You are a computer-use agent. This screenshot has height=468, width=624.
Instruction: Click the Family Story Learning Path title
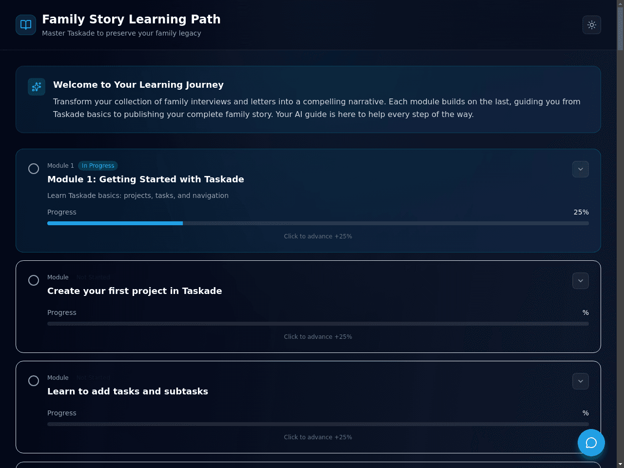tap(131, 19)
